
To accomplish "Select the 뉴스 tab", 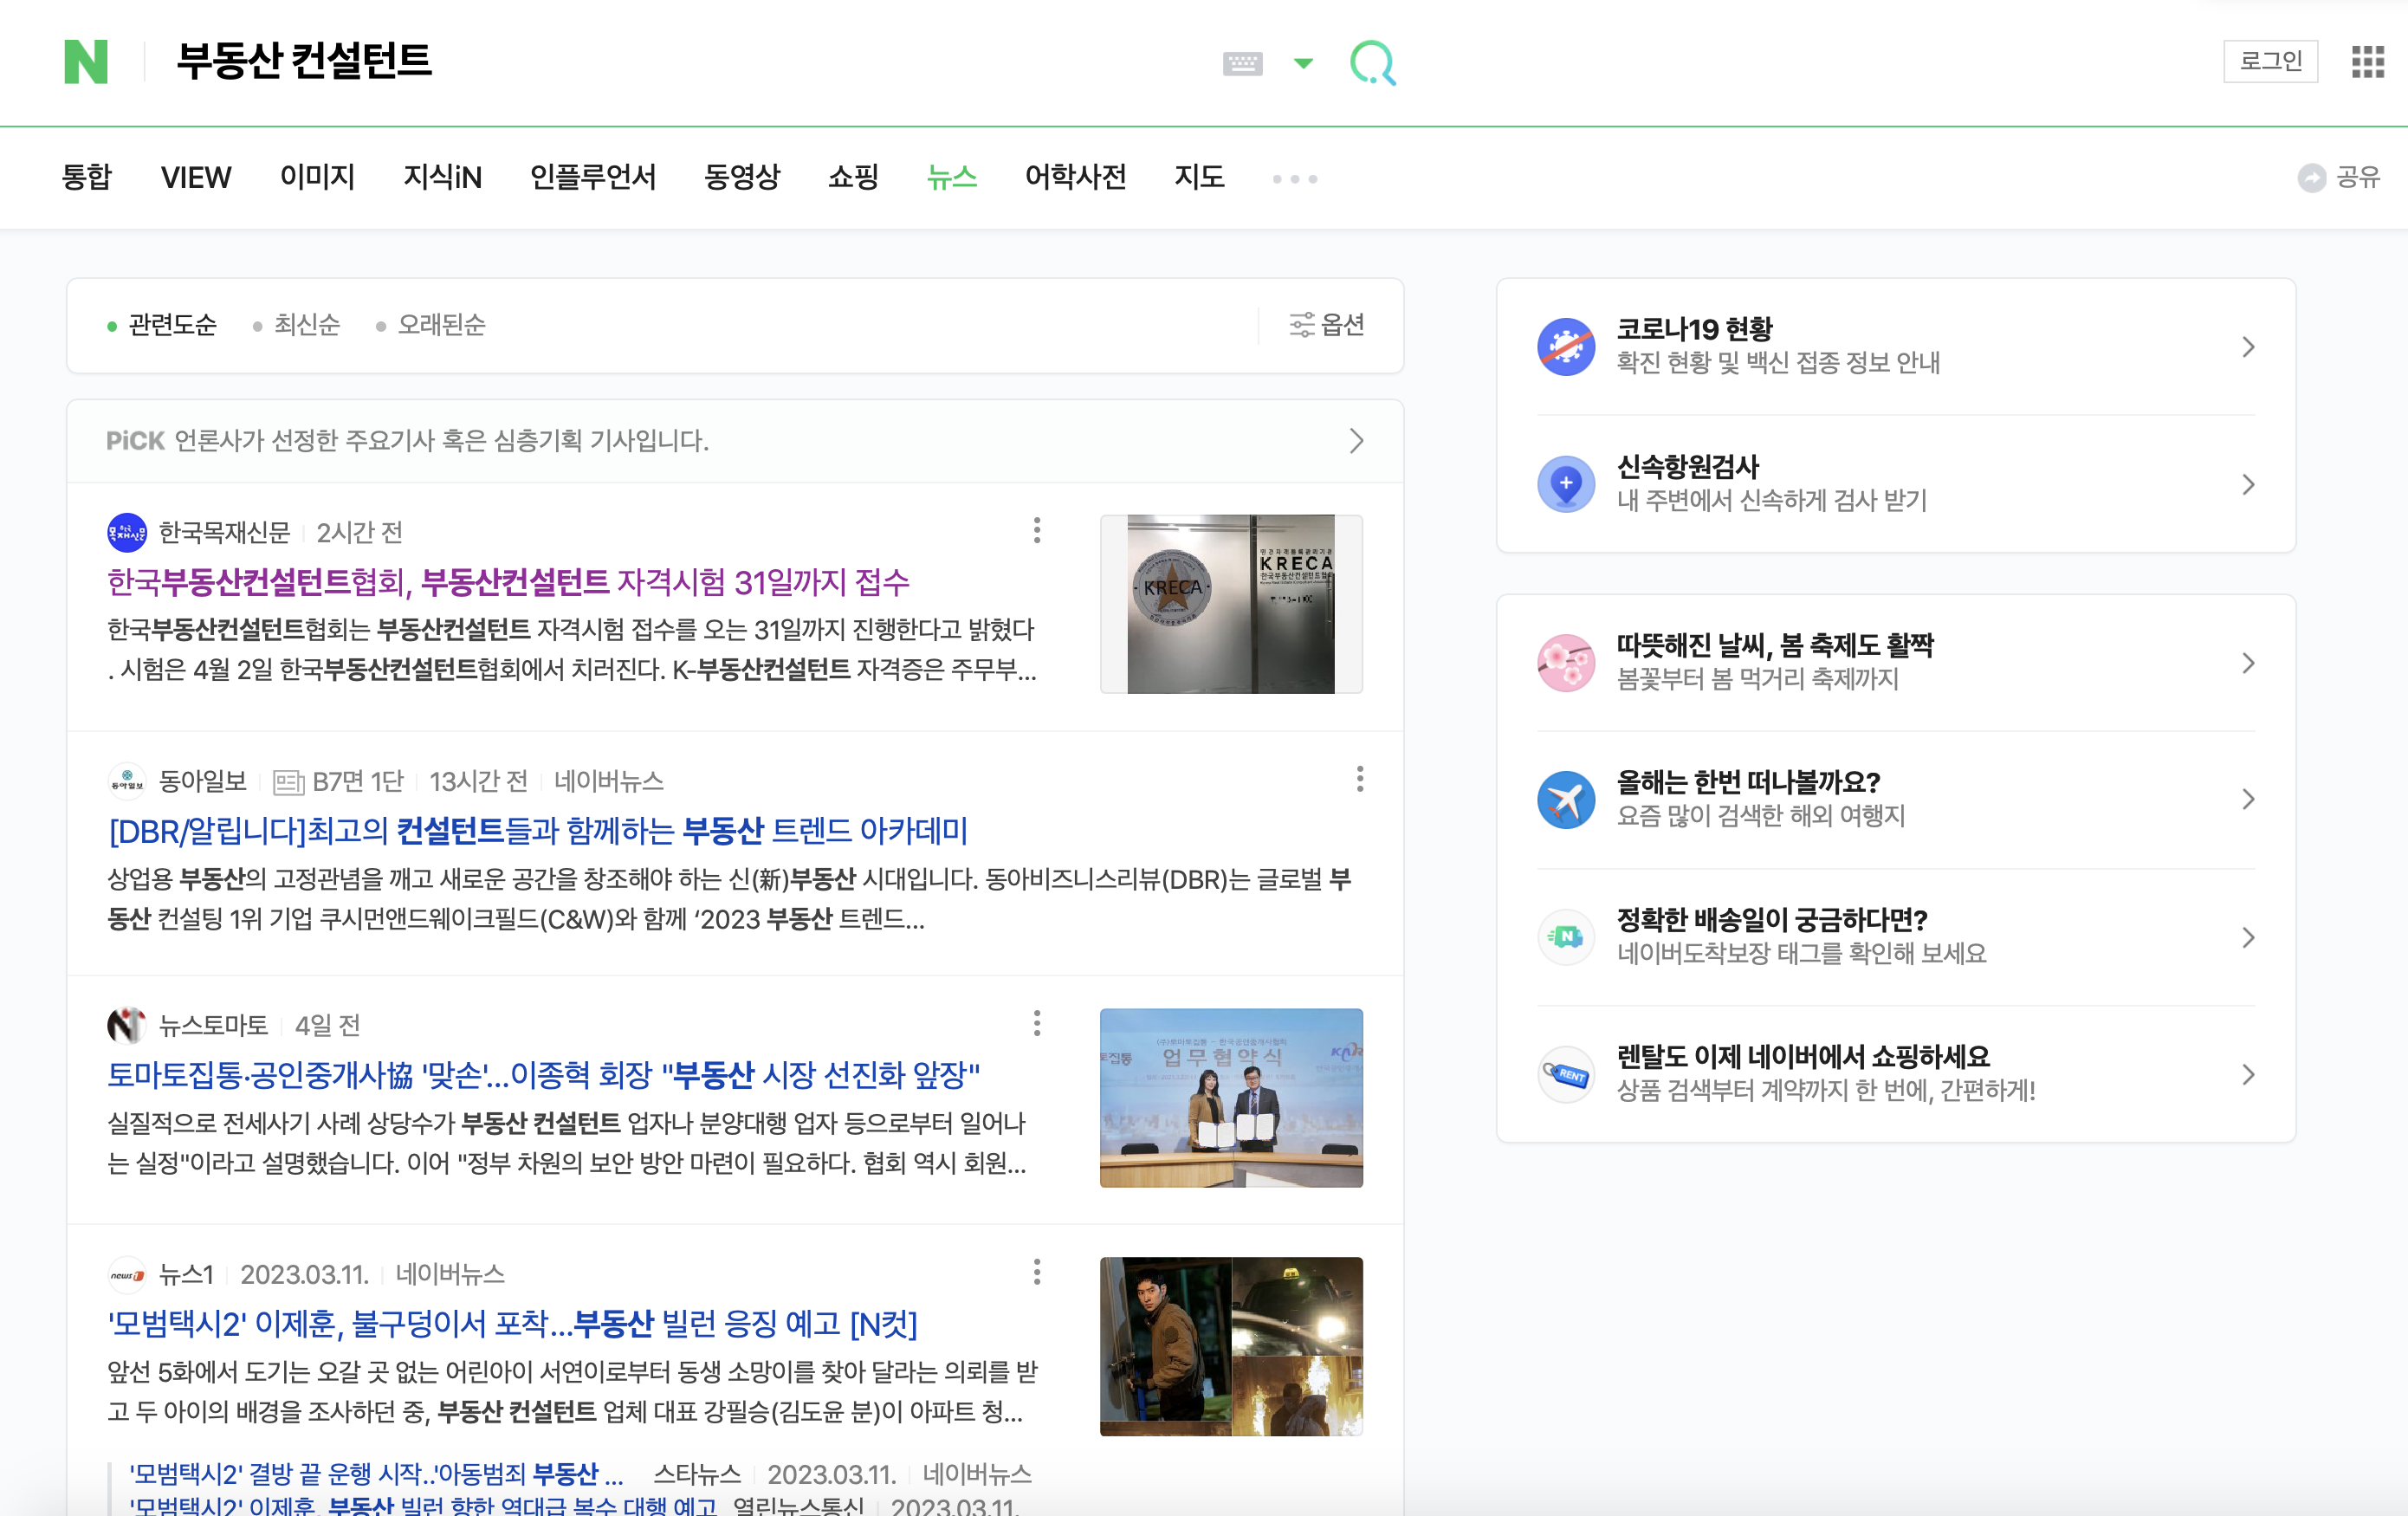I will point(951,177).
